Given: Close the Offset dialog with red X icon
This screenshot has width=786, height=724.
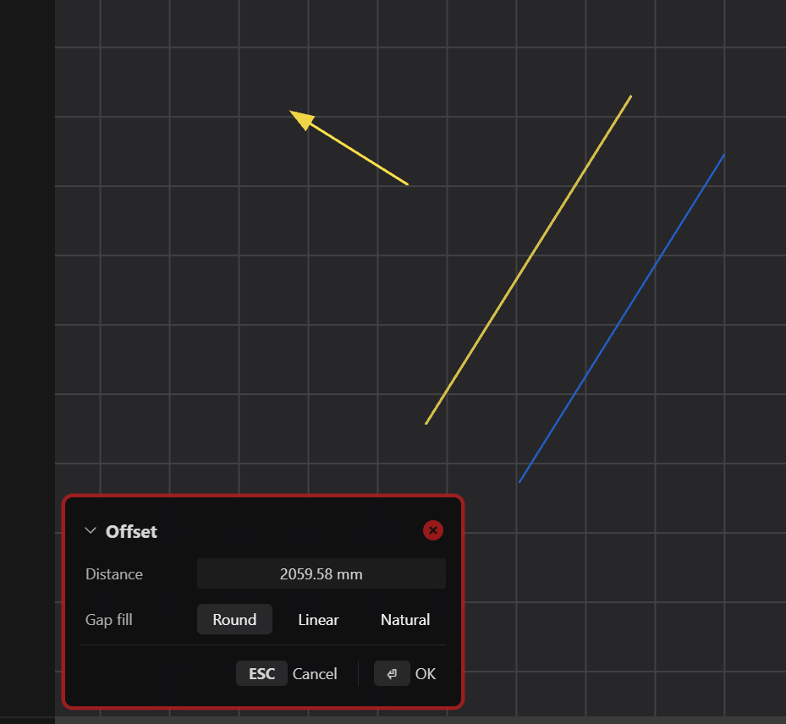Looking at the screenshot, I should point(432,530).
